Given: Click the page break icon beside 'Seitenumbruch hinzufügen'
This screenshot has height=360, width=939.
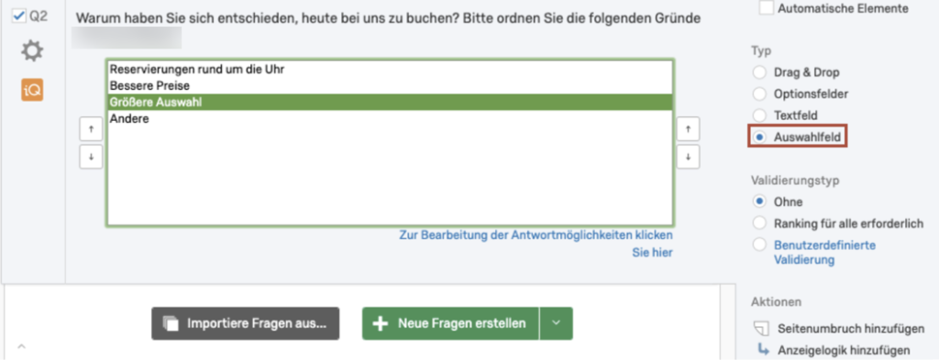Looking at the screenshot, I should coord(761,328).
